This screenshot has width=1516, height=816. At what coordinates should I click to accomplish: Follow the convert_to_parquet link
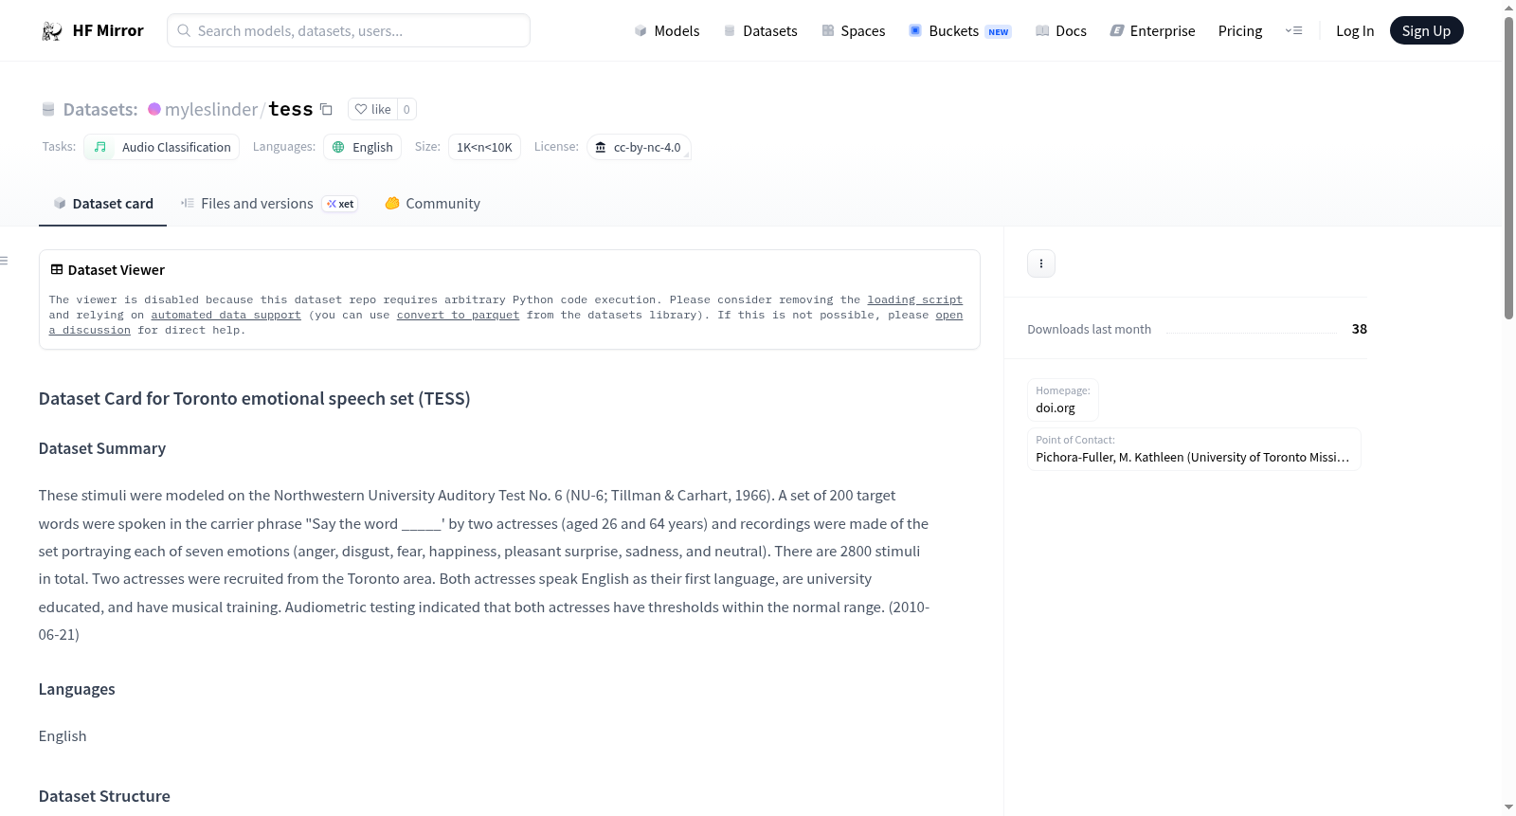coord(458,315)
